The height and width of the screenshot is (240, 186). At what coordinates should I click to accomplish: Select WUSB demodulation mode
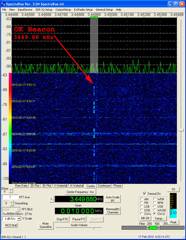click(155, 210)
